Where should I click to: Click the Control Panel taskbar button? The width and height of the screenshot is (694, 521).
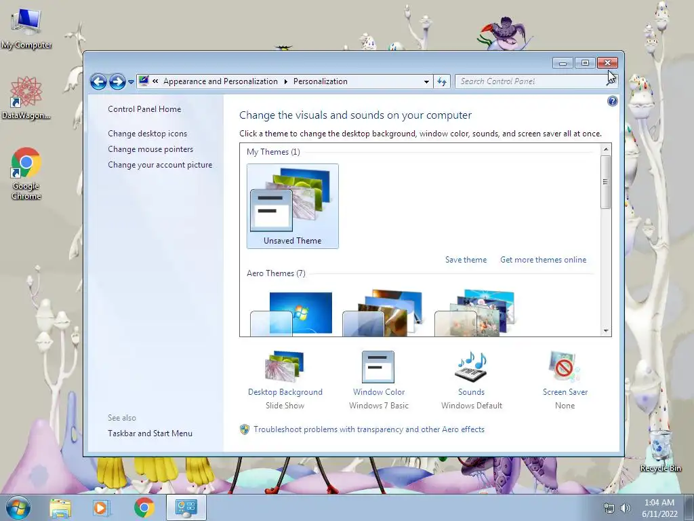tap(186, 507)
